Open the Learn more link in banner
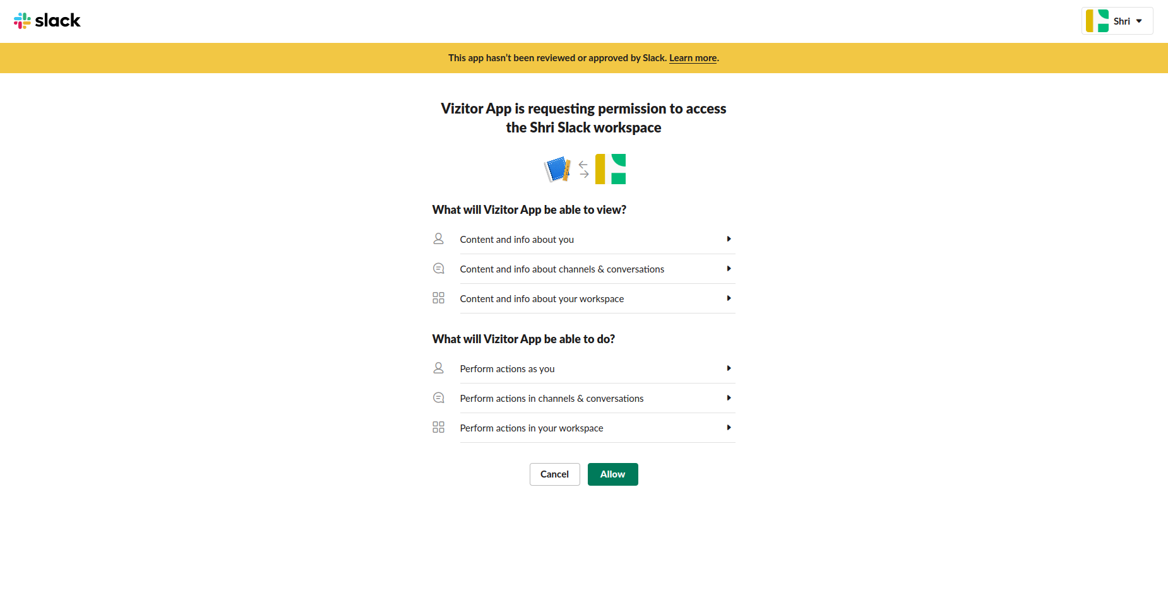This screenshot has height=598, width=1168. pos(693,58)
